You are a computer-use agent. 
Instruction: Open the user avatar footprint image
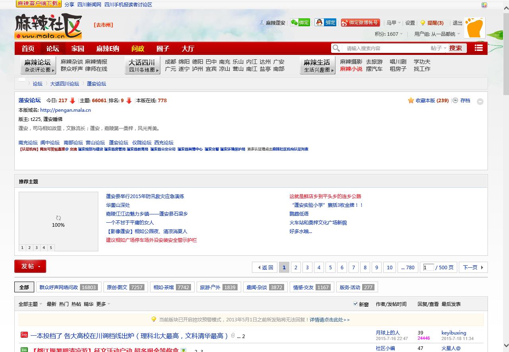coord(474,28)
